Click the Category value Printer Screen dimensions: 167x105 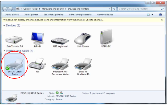(59, 99)
